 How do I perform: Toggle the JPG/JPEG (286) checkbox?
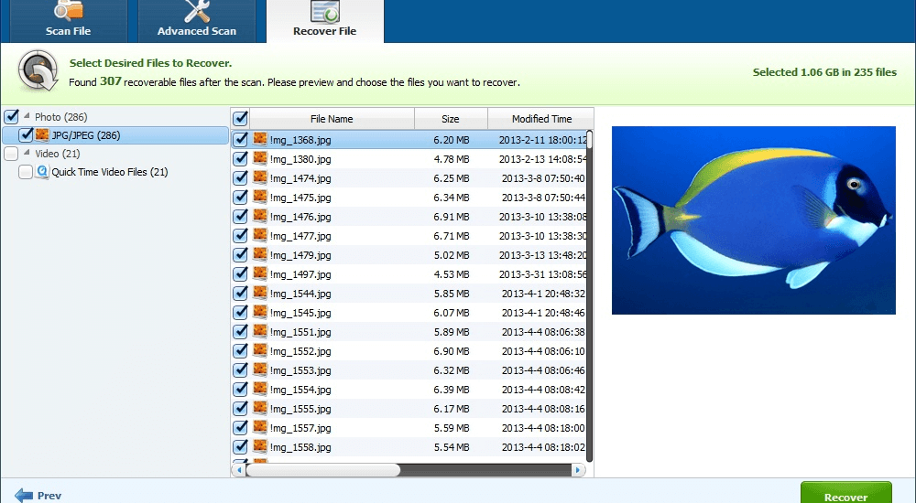click(26, 135)
